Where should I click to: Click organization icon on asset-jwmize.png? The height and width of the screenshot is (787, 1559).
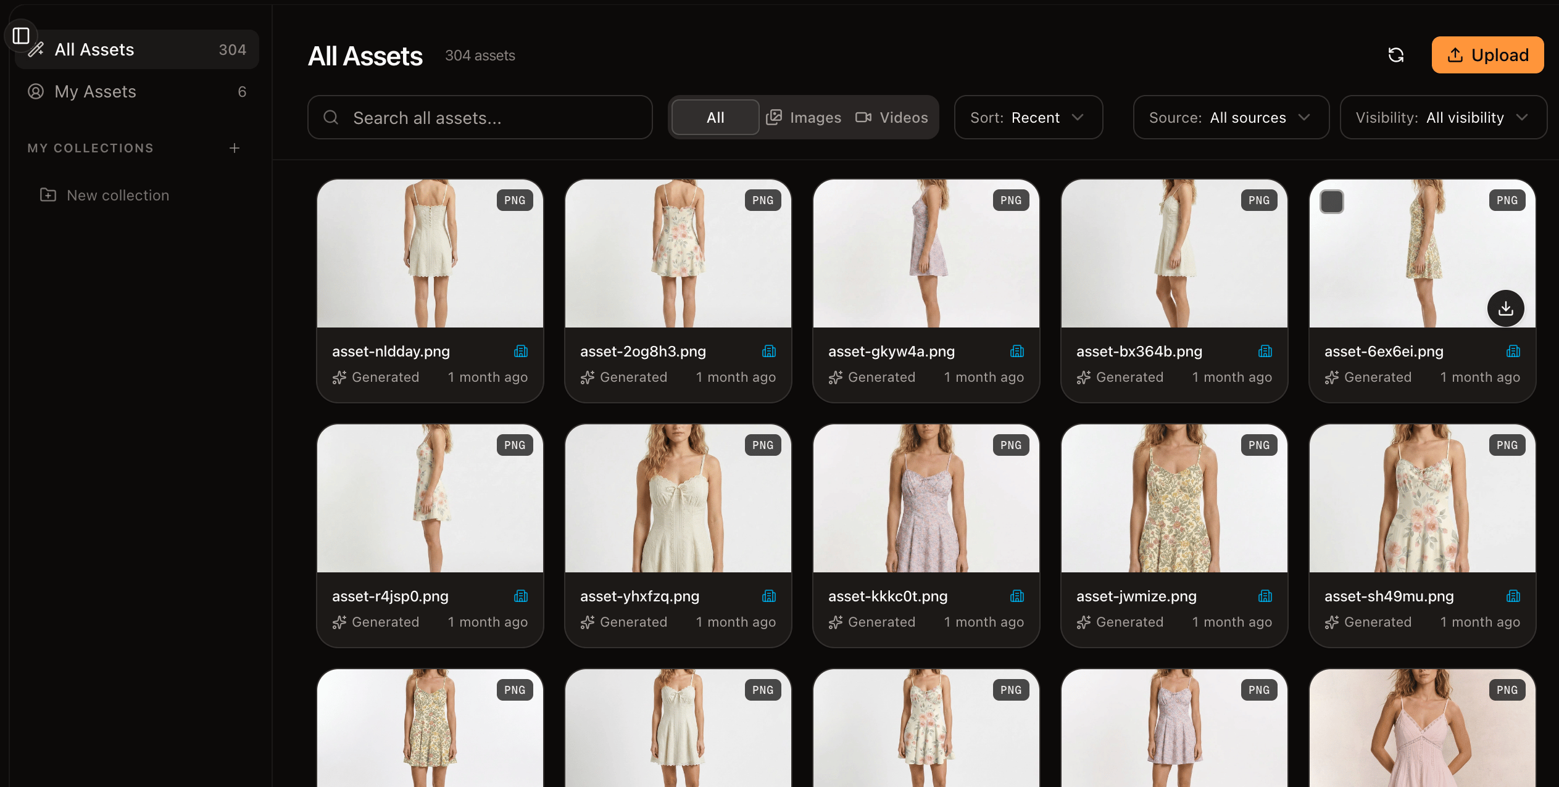coord(1265,596)
